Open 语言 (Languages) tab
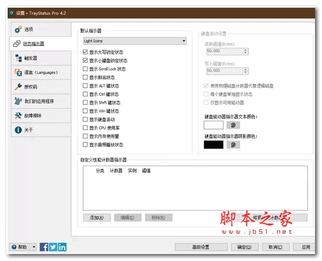Image resolution: width=322 pixels, height=261 pixels. pyautogui.click(x=41, y=72)
